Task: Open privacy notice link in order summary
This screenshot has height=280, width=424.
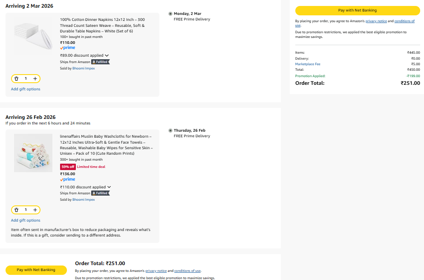Action: click(377, 21)
